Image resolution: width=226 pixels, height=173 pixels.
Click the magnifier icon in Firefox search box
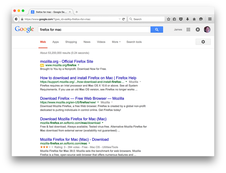pos(131,19)
